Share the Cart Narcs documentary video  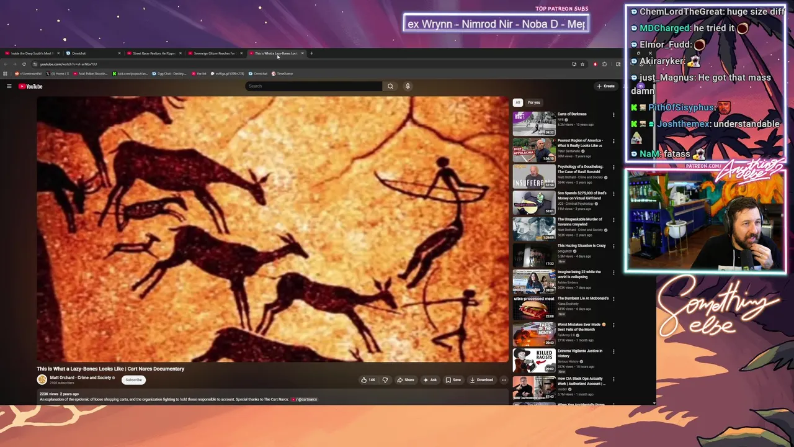click(406, 380)
